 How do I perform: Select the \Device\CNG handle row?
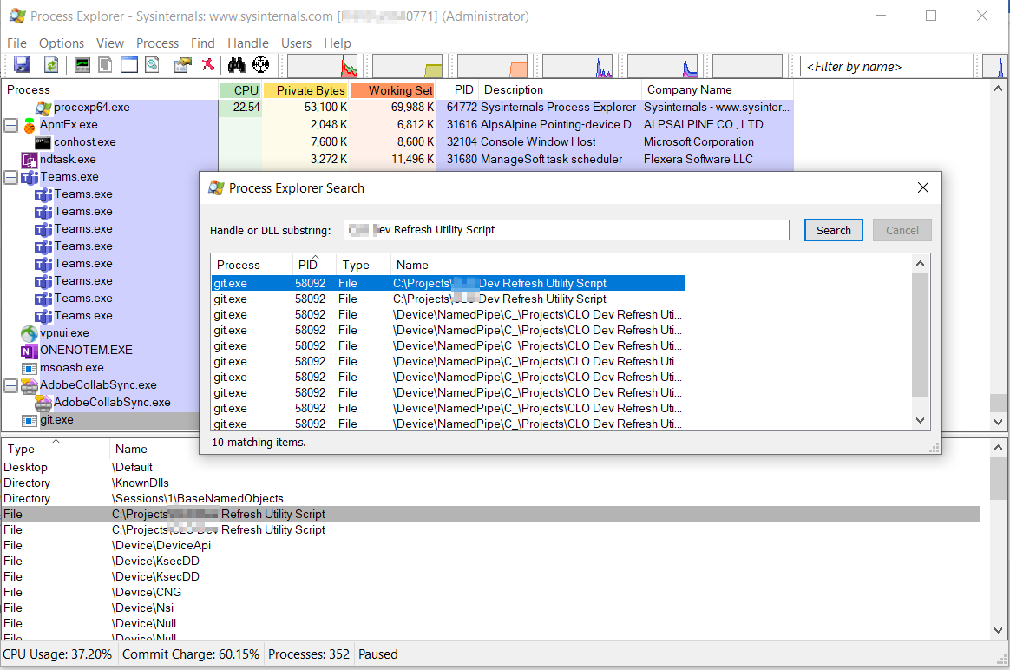click(x=491, y=592)
